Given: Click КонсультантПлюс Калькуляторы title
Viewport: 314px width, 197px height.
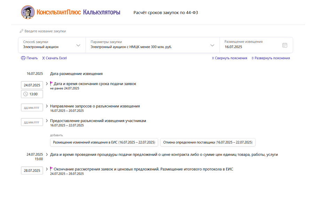Looking at the screenshot, I should point(78,12).
